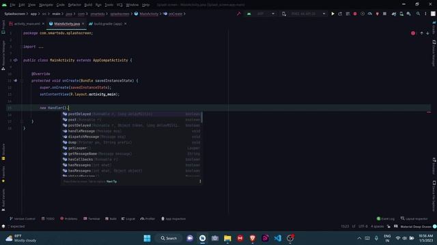Open the Event Log tool window

tap(385, 218)
